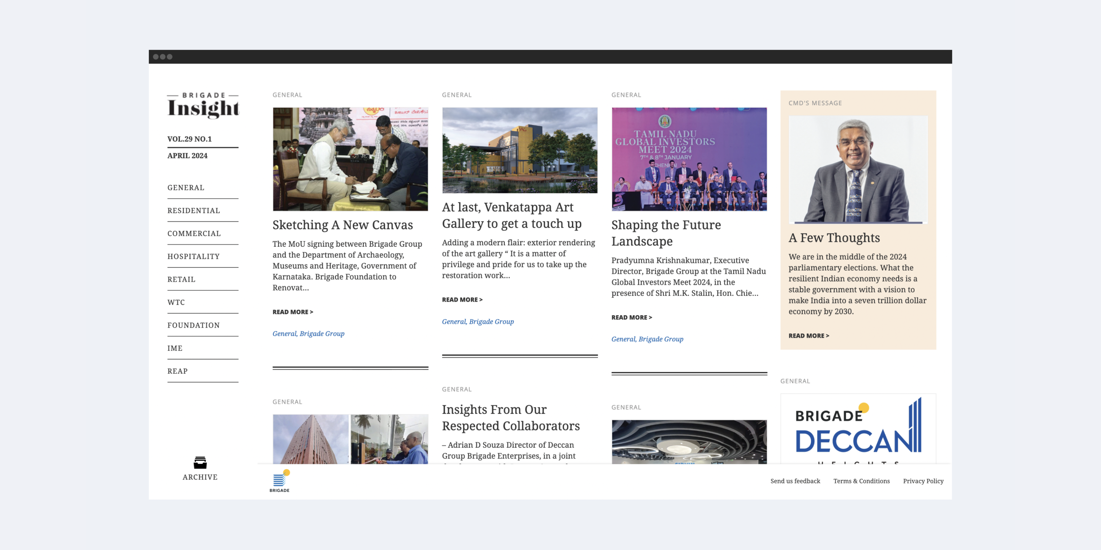1101x550 pixels.
Task: Open the CMD portrait photo
Action: (x=858, y=169)
